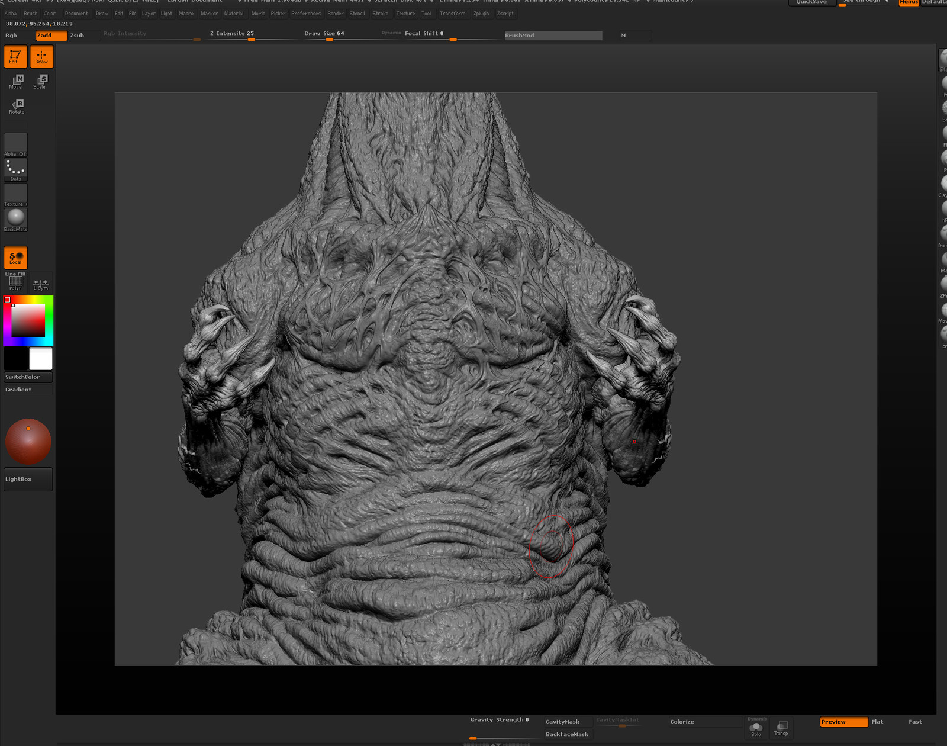947x746 pixels.
Task: Expand the Render palette menu
Action: pos(335,14)
